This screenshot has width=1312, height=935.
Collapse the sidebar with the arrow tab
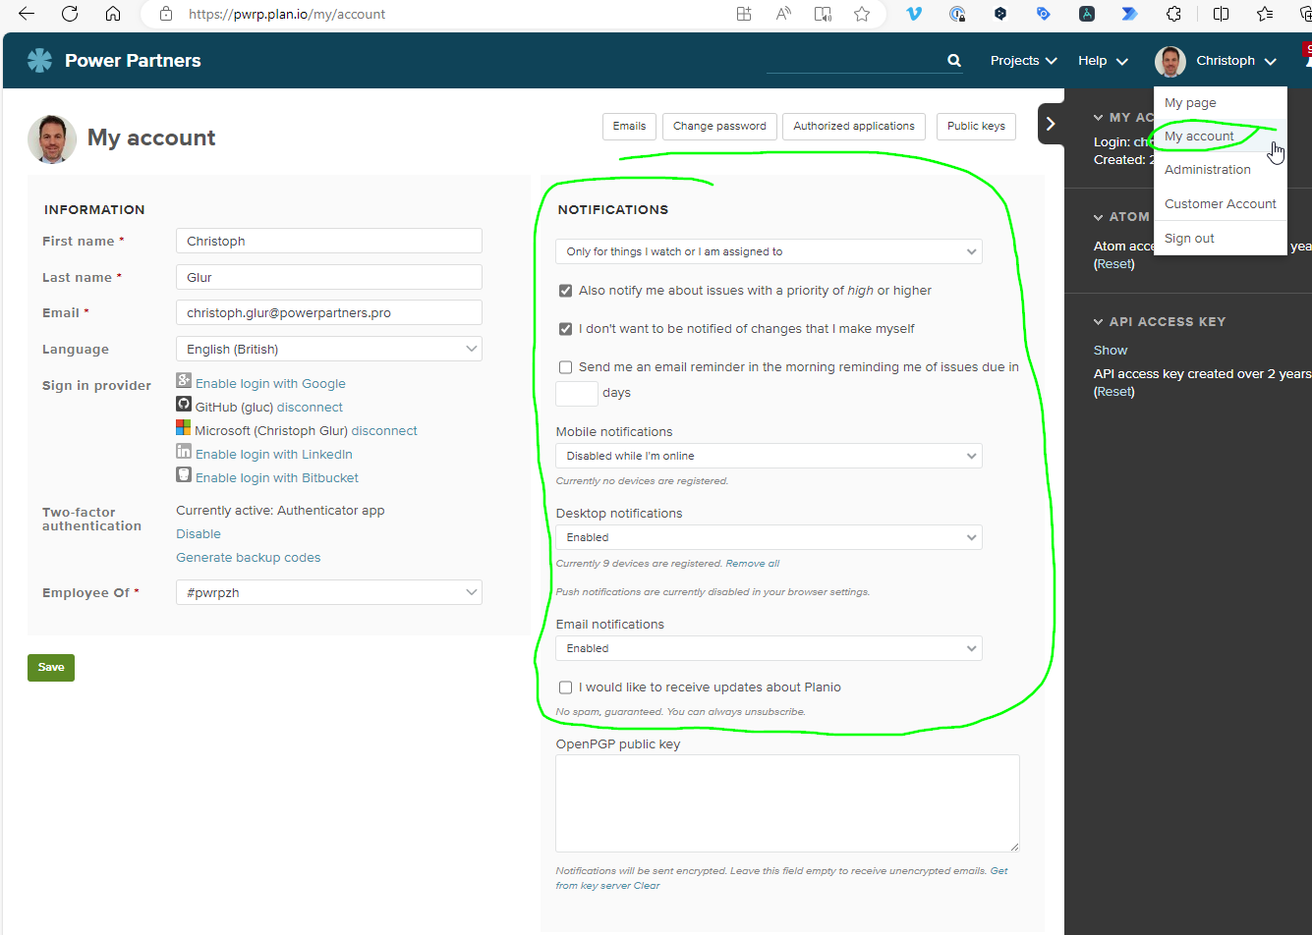coord(1051,123)
